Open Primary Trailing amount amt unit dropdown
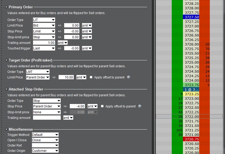 click(x=63, y=43)
